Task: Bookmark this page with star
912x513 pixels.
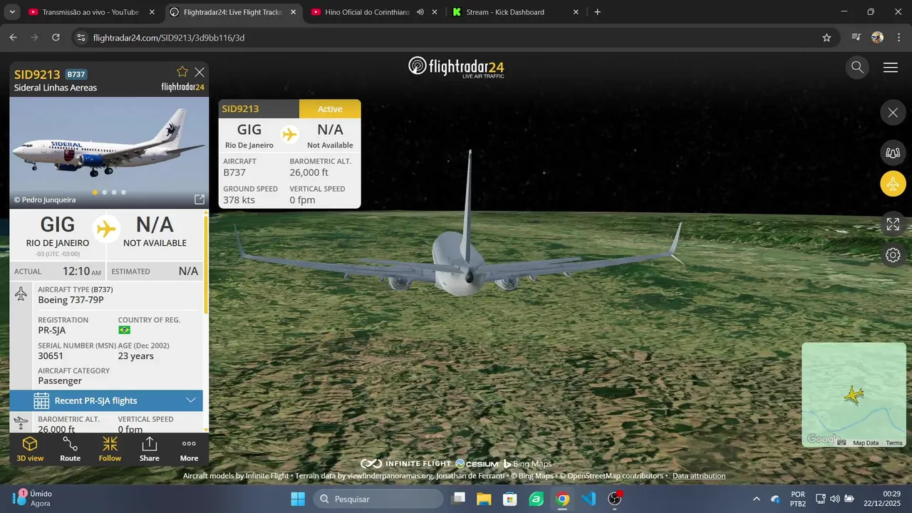Action: pos(826,38)
